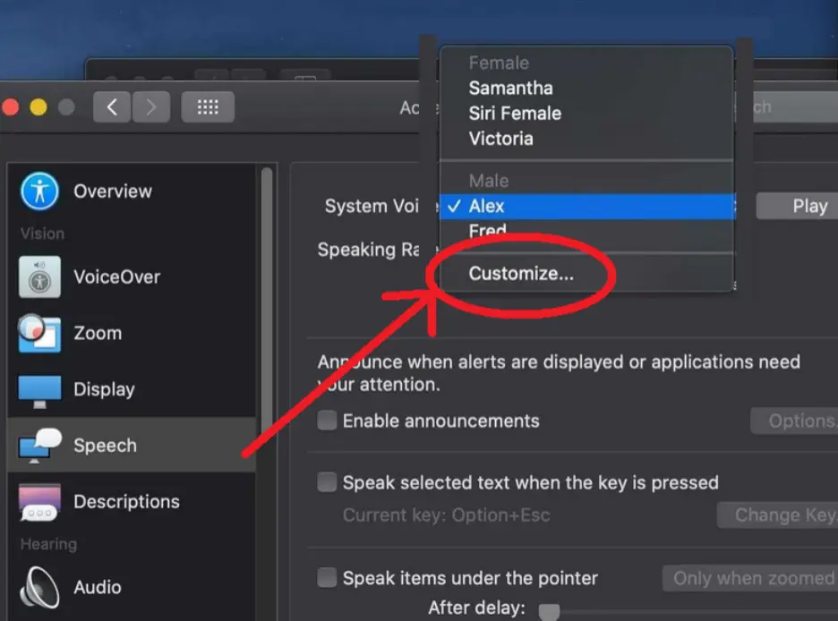The image size is (838, 621).
Task: Click the Zoom label in sidebar
Action: pyautogui.click(x=98, y=333)
